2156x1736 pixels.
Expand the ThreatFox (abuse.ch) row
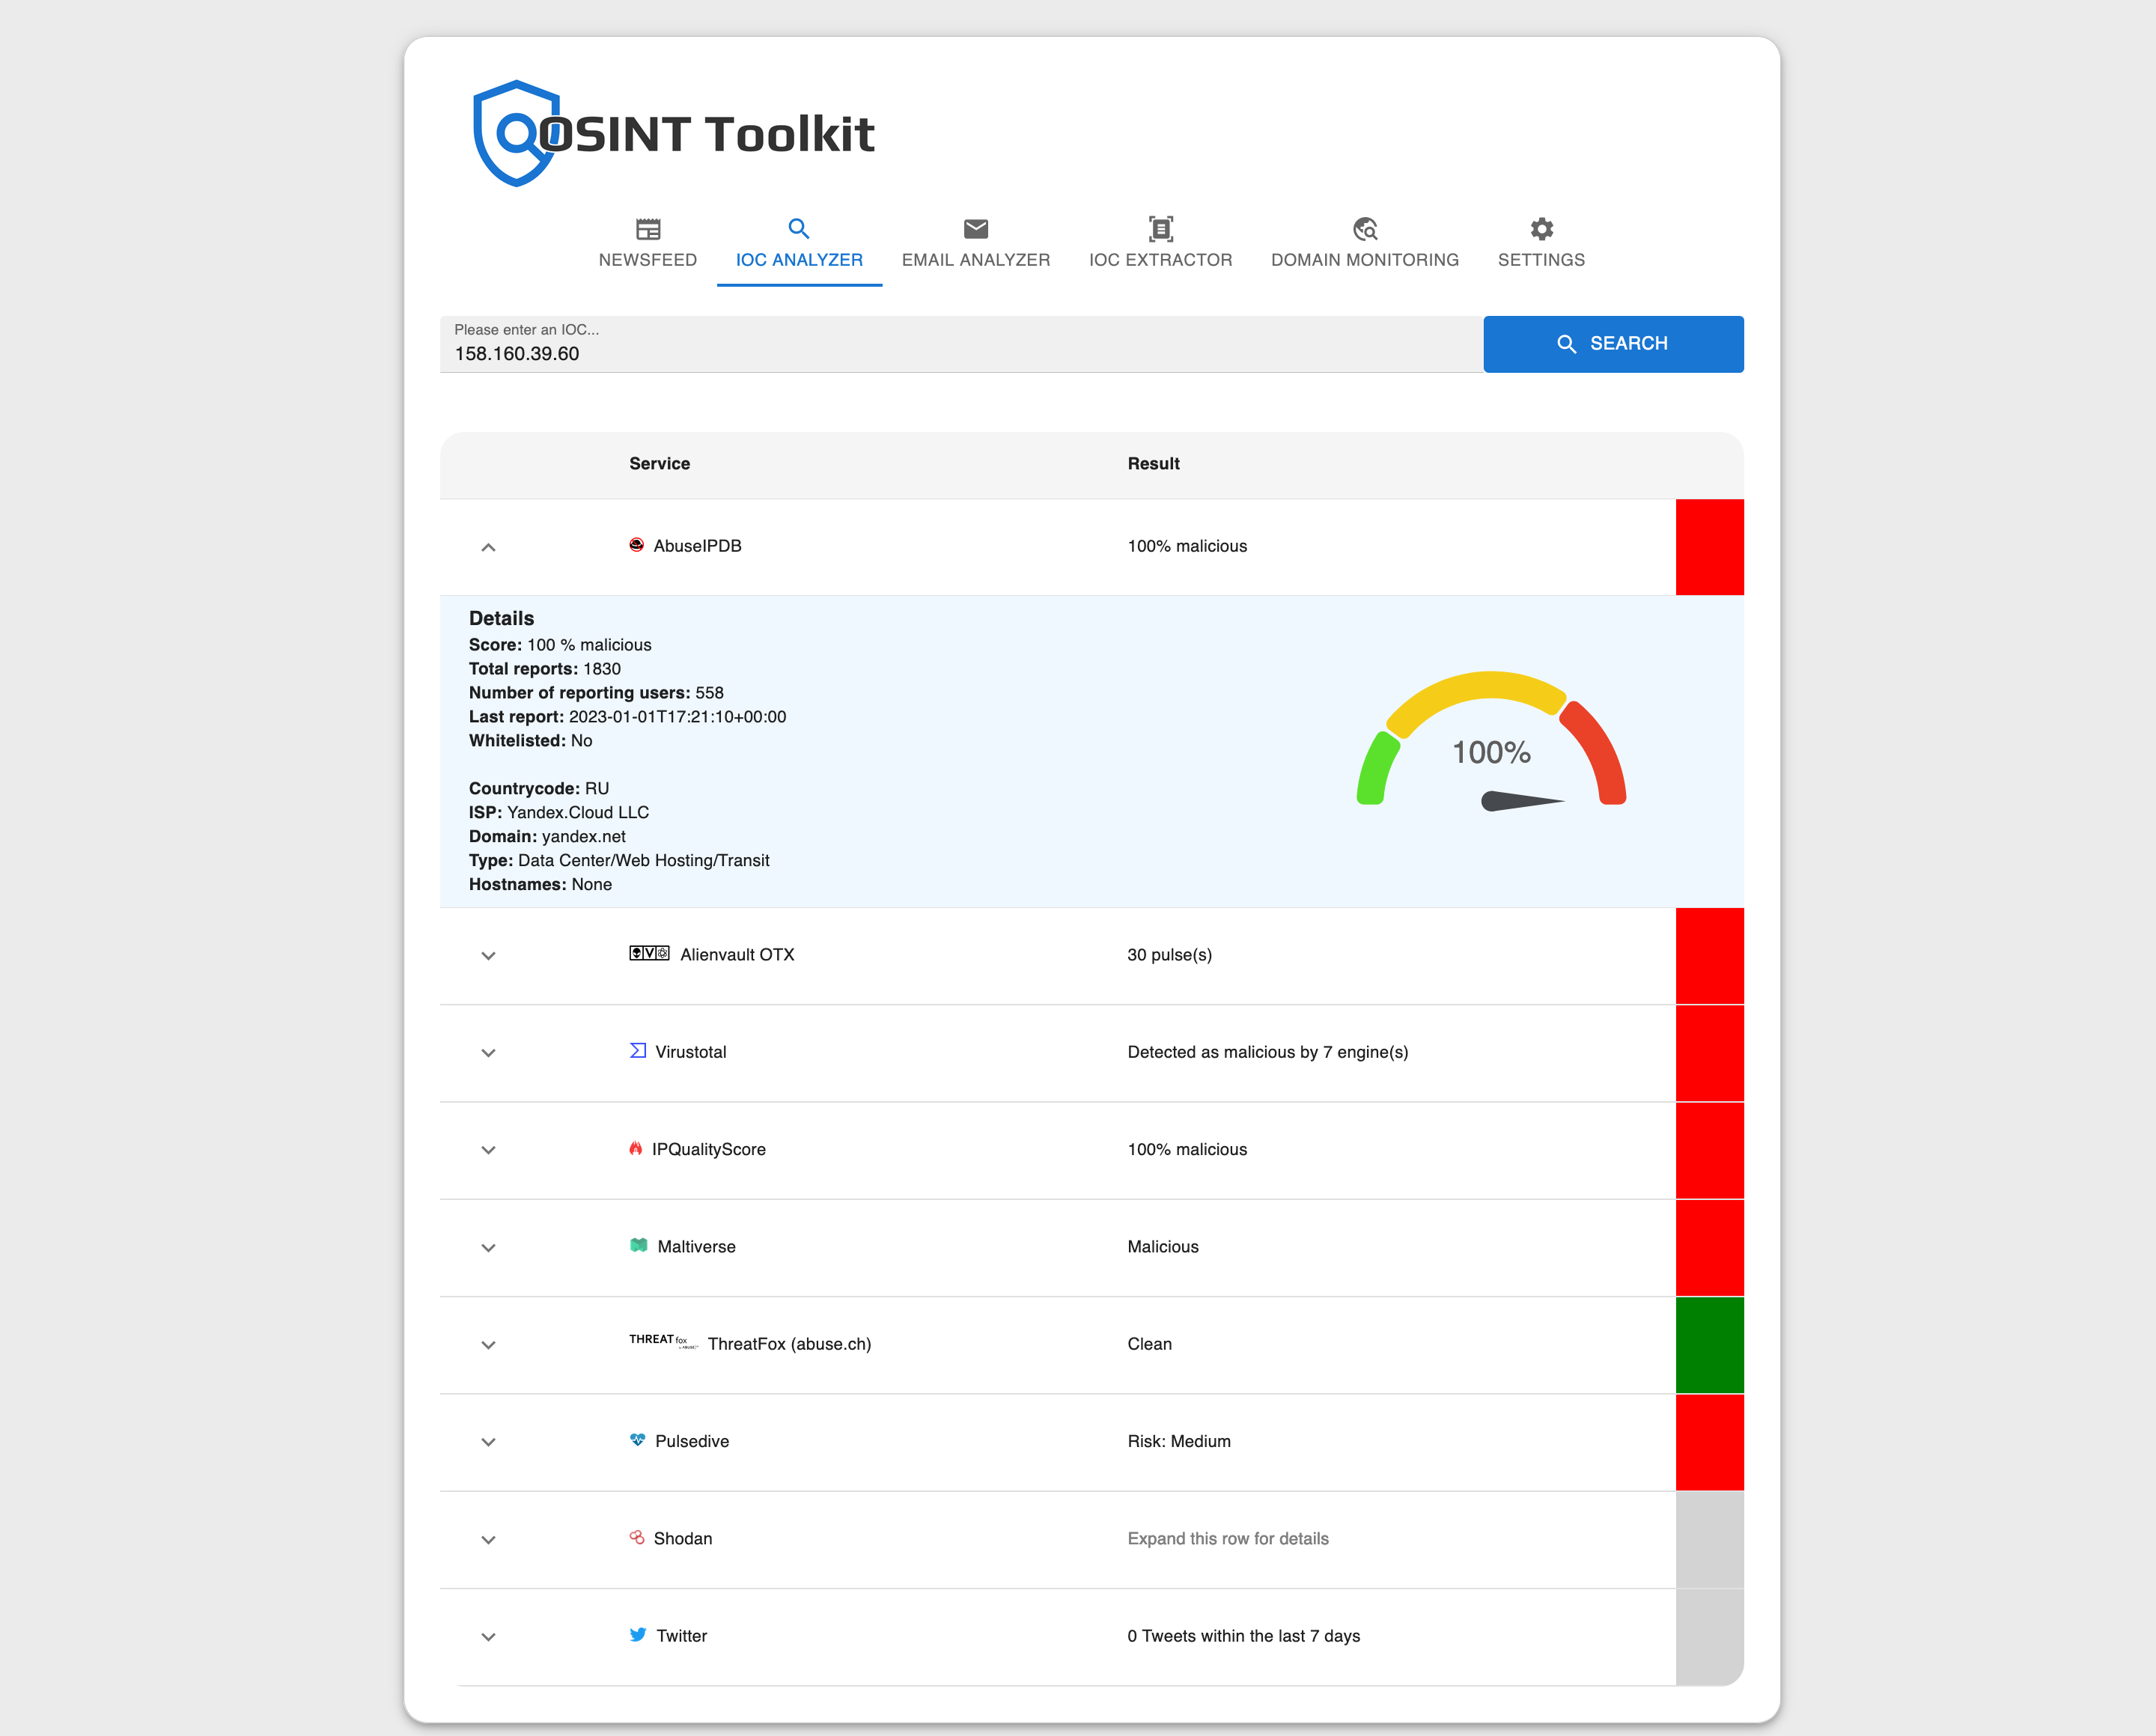tap(488, 1345)
